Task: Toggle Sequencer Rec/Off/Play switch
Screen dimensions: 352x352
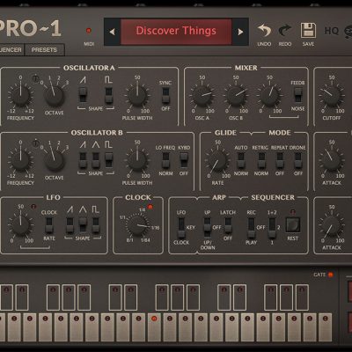Action: click(252, 228)
